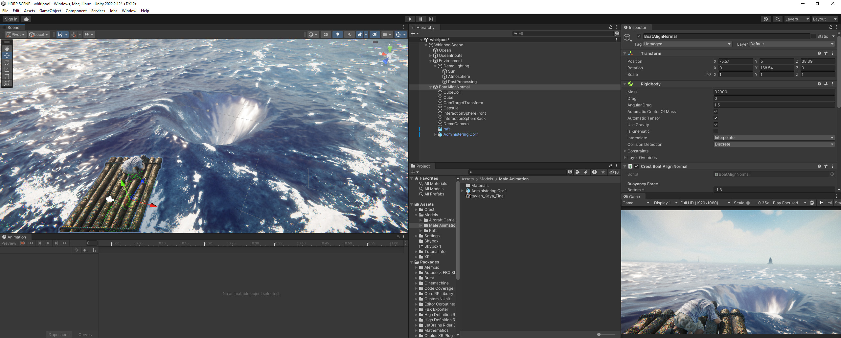Screen dimensions: 841x338
Task: Enable the Is Kinematic checkbox
Action: (716, 131)
